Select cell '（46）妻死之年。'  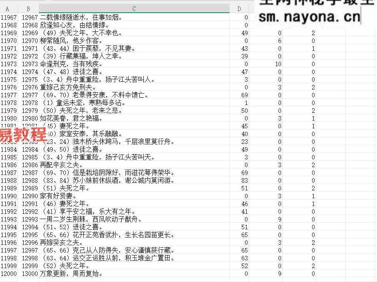click(134, 204)
